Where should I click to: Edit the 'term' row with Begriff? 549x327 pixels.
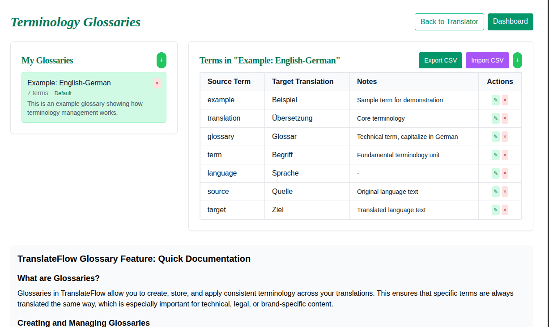495,155
